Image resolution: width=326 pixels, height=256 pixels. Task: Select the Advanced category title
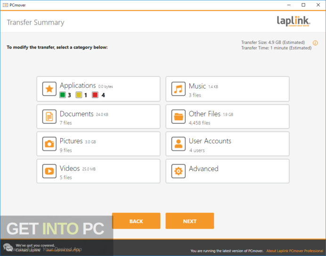(204, 169)
